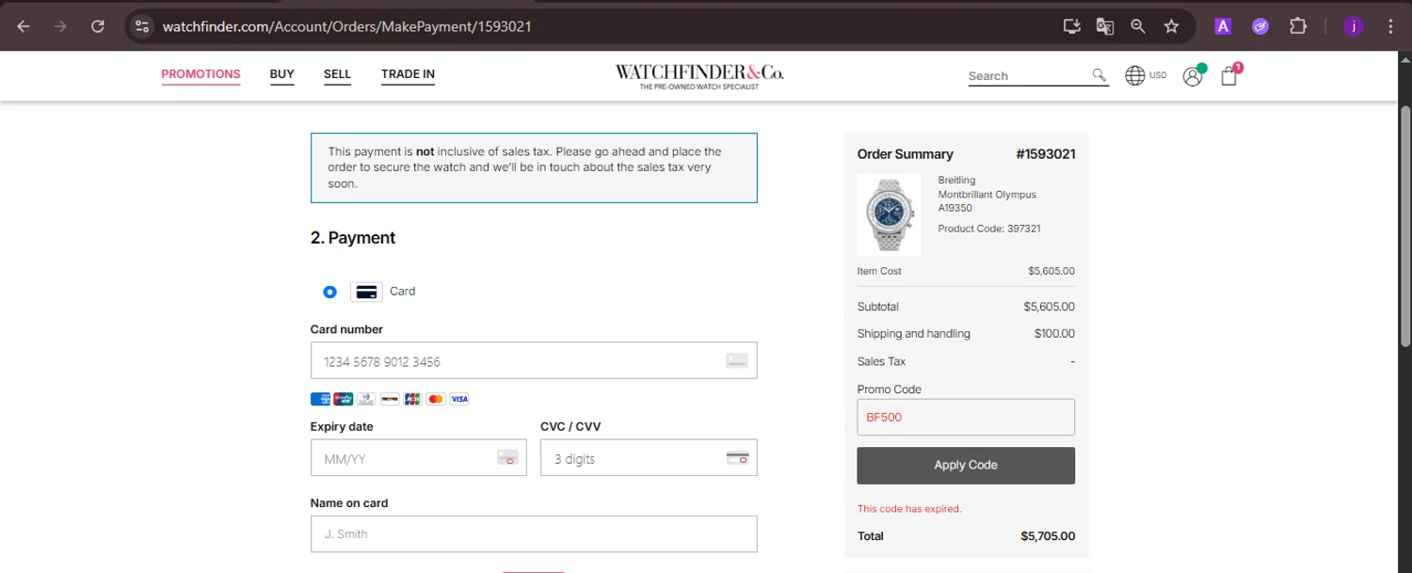The height and width of the screenshot is (573, 1412).
Task: Click the round purple extension icon
Action: [x=1260, y=26]
